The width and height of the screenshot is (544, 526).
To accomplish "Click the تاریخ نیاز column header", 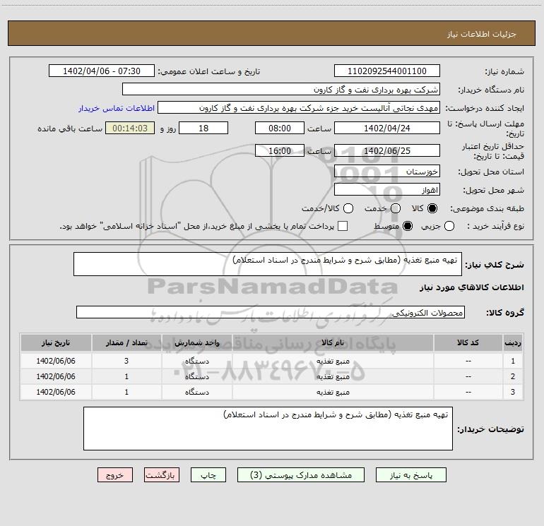I will 56,342.
